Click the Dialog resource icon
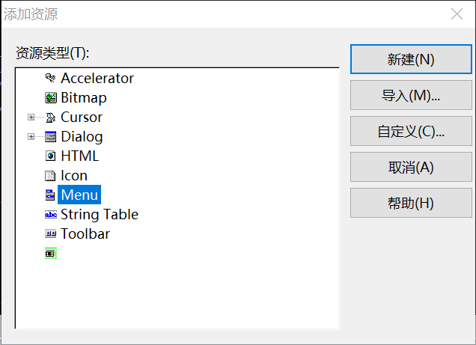 click(51, 137)
